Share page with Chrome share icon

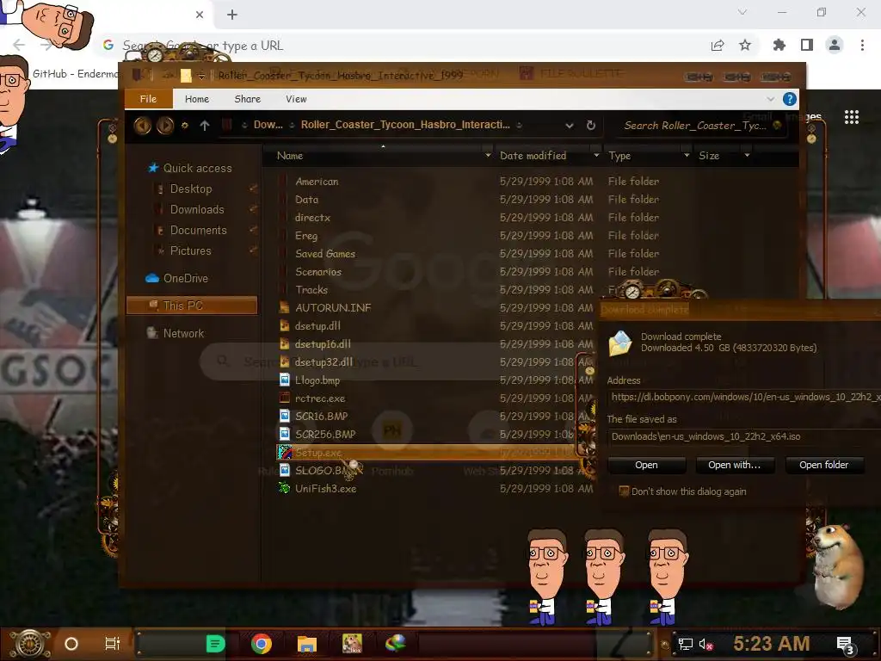pos(718,45)
